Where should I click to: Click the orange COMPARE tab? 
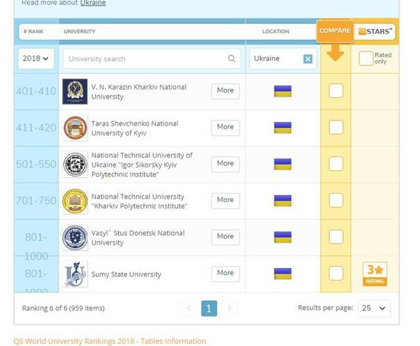point(335,31)
